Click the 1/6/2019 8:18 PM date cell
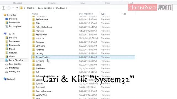The height and width of the screenshot is (99, 177). point(87,87)
